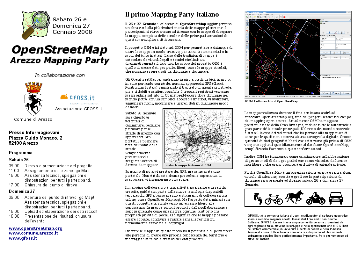Click the car icon
The image size is (358, 253).
tap(336, 198)
